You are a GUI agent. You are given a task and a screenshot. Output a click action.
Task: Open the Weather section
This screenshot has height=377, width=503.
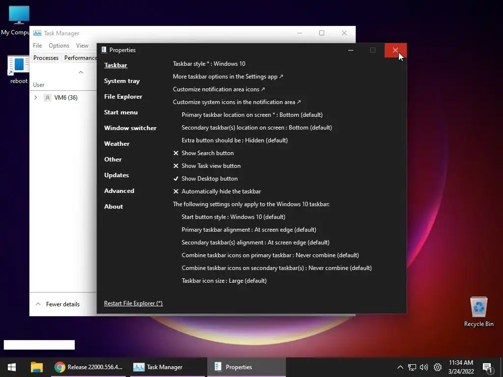[x=116, y=144]
